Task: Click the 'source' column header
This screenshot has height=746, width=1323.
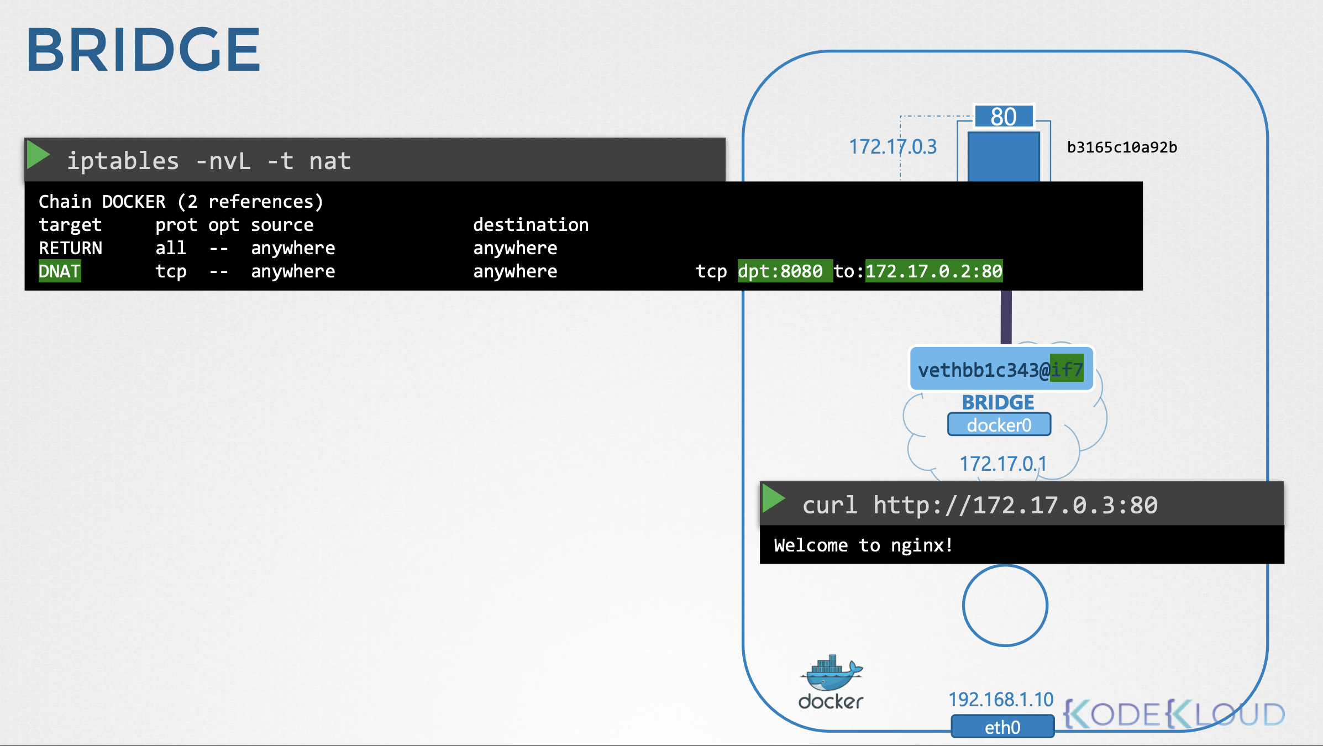Action: click(282, 225)
